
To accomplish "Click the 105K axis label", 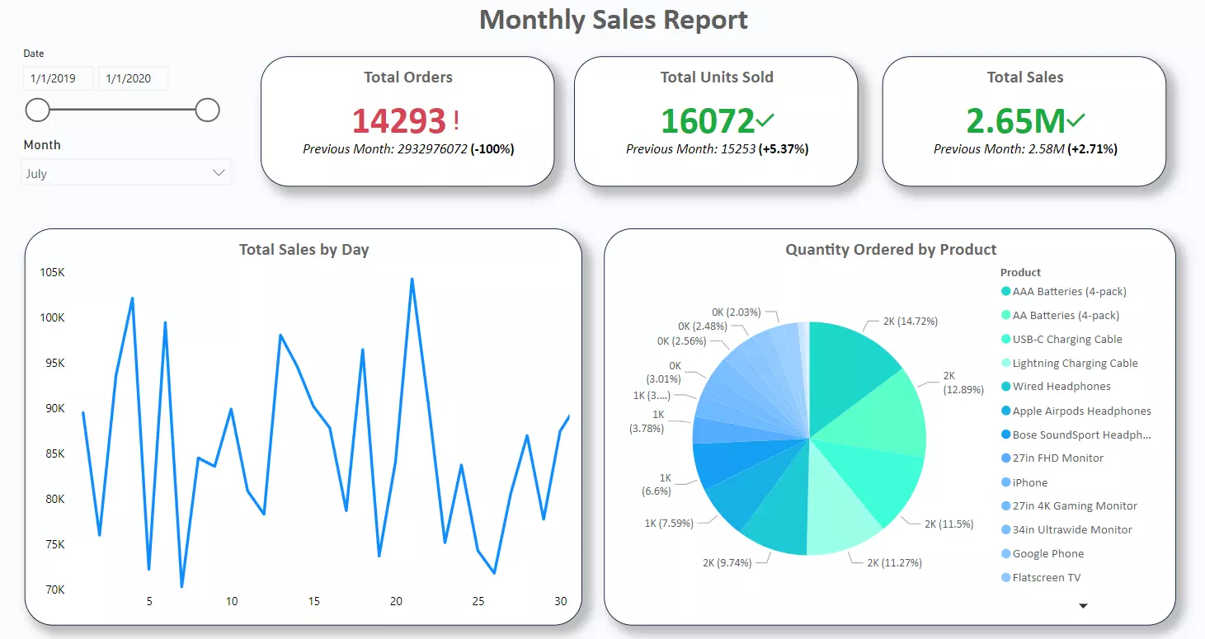I will [53, 272].
